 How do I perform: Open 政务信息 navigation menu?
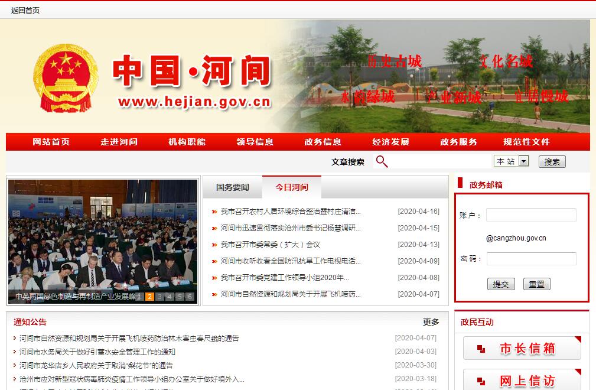pyautogui.click(x=323, y=142)
